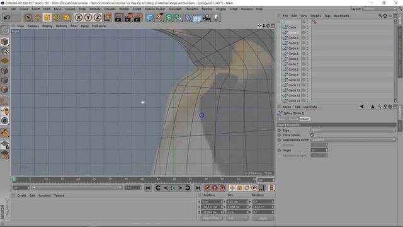Open the viewport Cameras menu
Screen dimensions: 403x227
click(33, 26)
